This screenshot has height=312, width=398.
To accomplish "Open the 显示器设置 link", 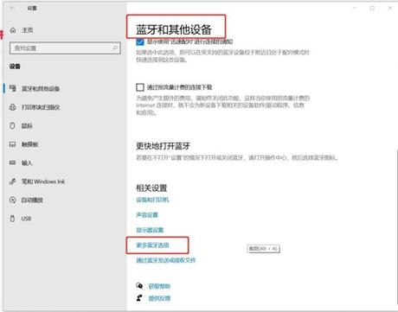I will 150,230.
